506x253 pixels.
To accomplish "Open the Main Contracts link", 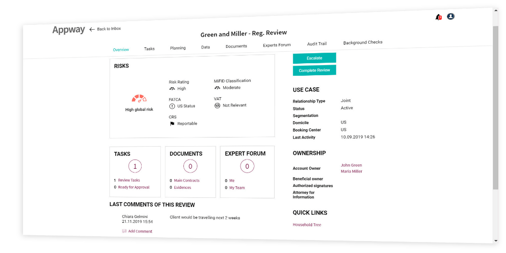I will point(186,181).
